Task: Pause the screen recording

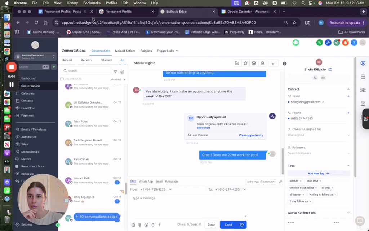Action: click(11, 84)
